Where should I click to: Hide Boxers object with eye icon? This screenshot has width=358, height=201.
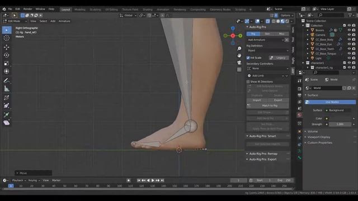(x=349, y=30)
